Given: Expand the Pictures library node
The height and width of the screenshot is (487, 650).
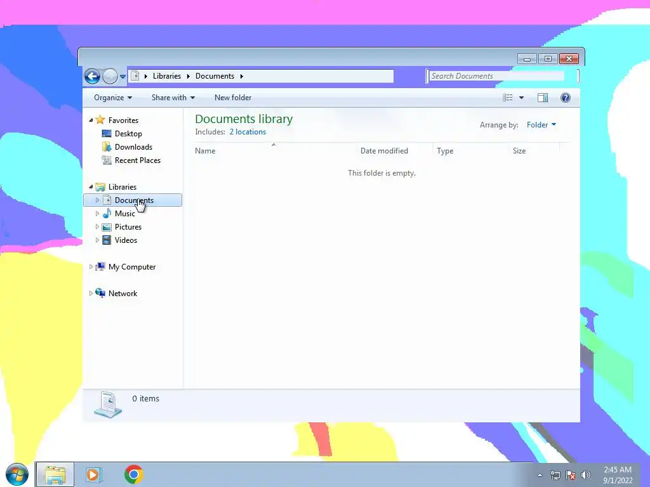Looking at the screenshot, I should pos(97,227).
